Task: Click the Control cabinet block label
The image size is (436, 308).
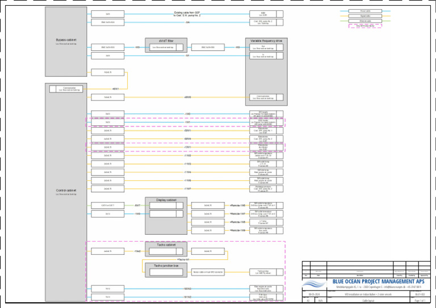Action: tap(66, 191)
